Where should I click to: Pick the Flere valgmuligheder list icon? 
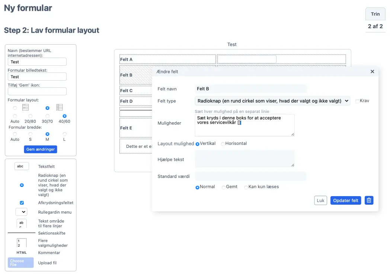point(21,243)
